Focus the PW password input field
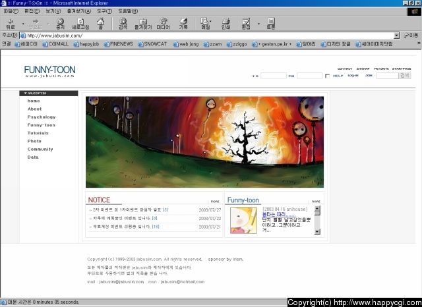The width and height of the screenshot is (422, 307). 309,76
